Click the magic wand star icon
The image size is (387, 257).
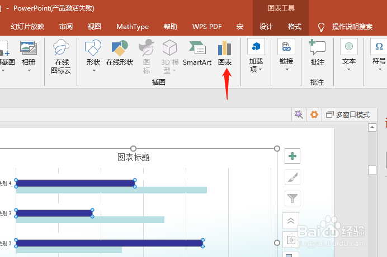299,114
